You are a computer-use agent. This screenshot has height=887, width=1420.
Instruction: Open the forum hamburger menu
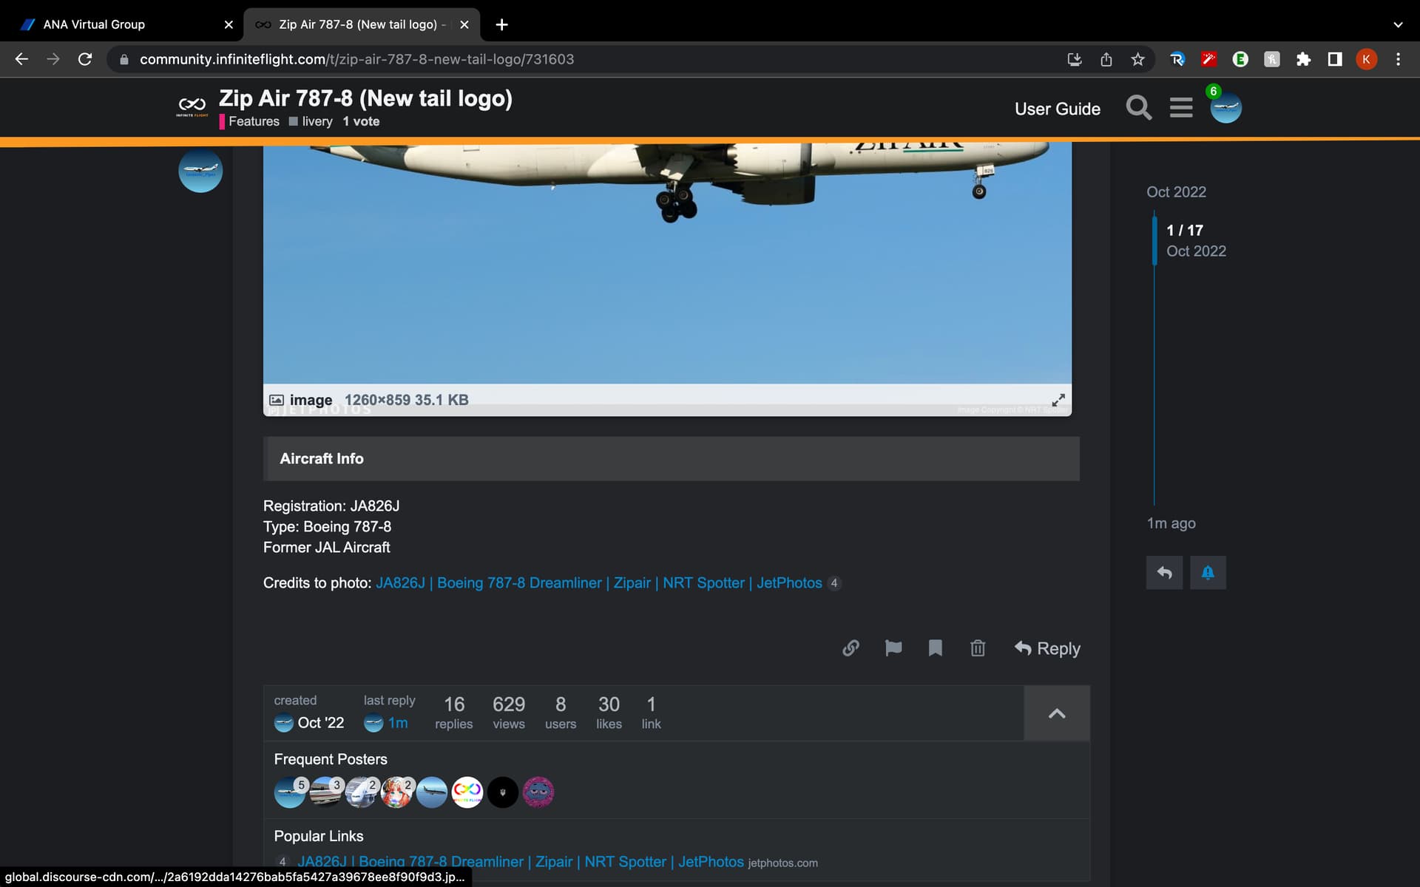coord(1181,108)
